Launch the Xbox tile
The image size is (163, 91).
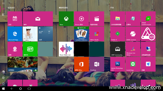pos(66,19)
